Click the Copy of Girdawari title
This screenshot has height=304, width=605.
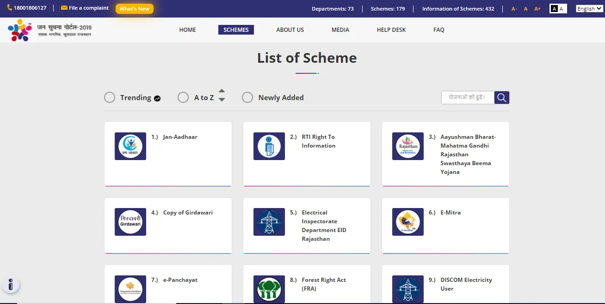(x=188, y=213)
